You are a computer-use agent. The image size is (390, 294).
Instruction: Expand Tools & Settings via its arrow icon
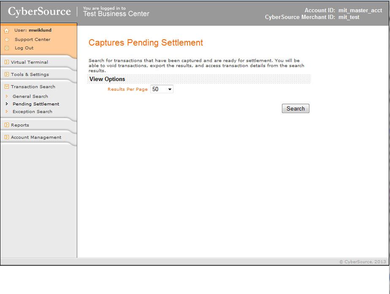coord(7,75)
